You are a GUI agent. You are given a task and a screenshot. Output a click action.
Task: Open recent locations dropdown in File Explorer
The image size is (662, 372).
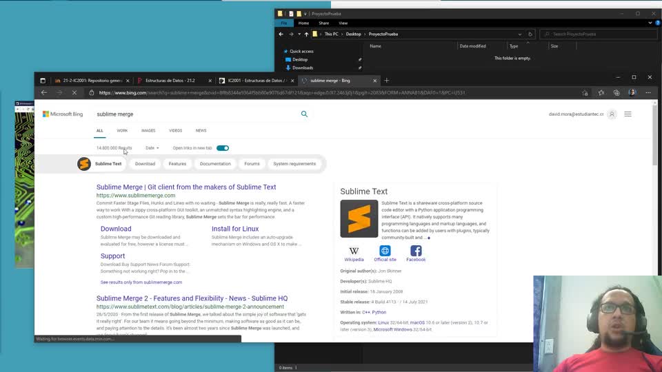tap(299, 34)
